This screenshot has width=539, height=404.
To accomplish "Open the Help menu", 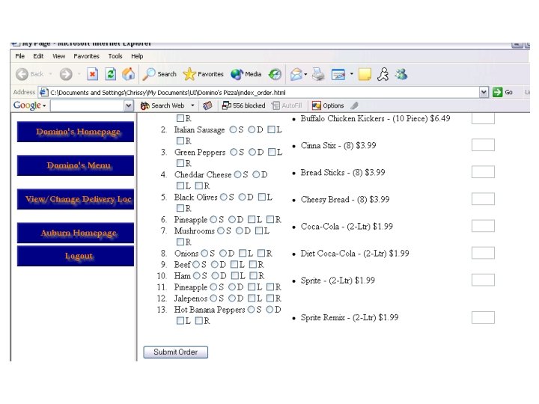I will pyautogui.click(x=137, y=56).
